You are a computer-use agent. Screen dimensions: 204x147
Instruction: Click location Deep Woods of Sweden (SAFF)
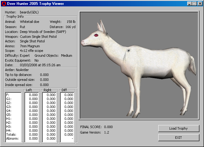(43, 32)
